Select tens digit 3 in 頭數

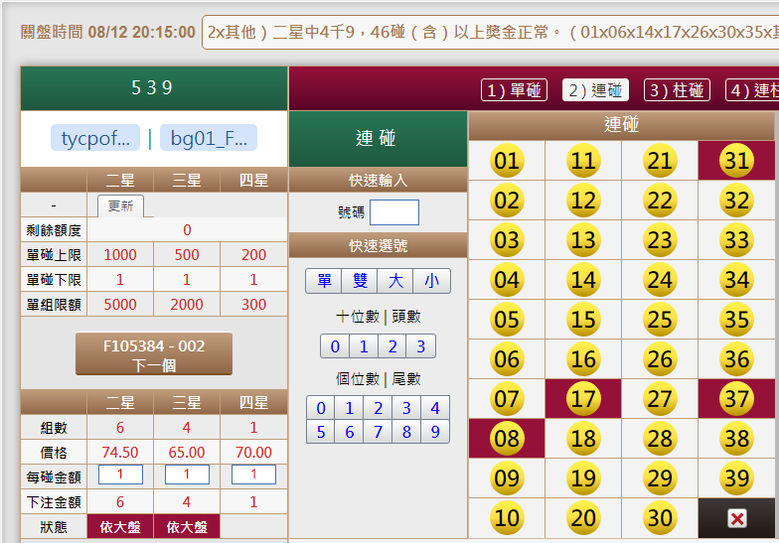(x=421, y=346)
